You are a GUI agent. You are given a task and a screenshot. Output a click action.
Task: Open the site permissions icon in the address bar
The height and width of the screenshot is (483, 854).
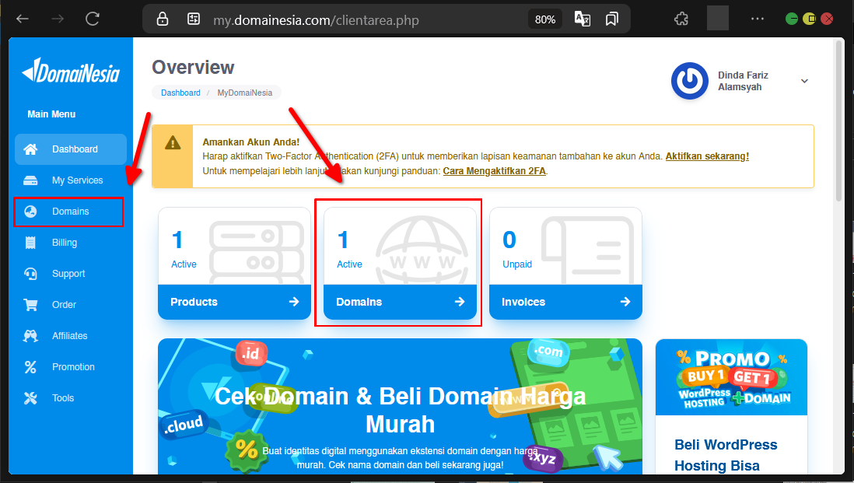click(194, 19)
